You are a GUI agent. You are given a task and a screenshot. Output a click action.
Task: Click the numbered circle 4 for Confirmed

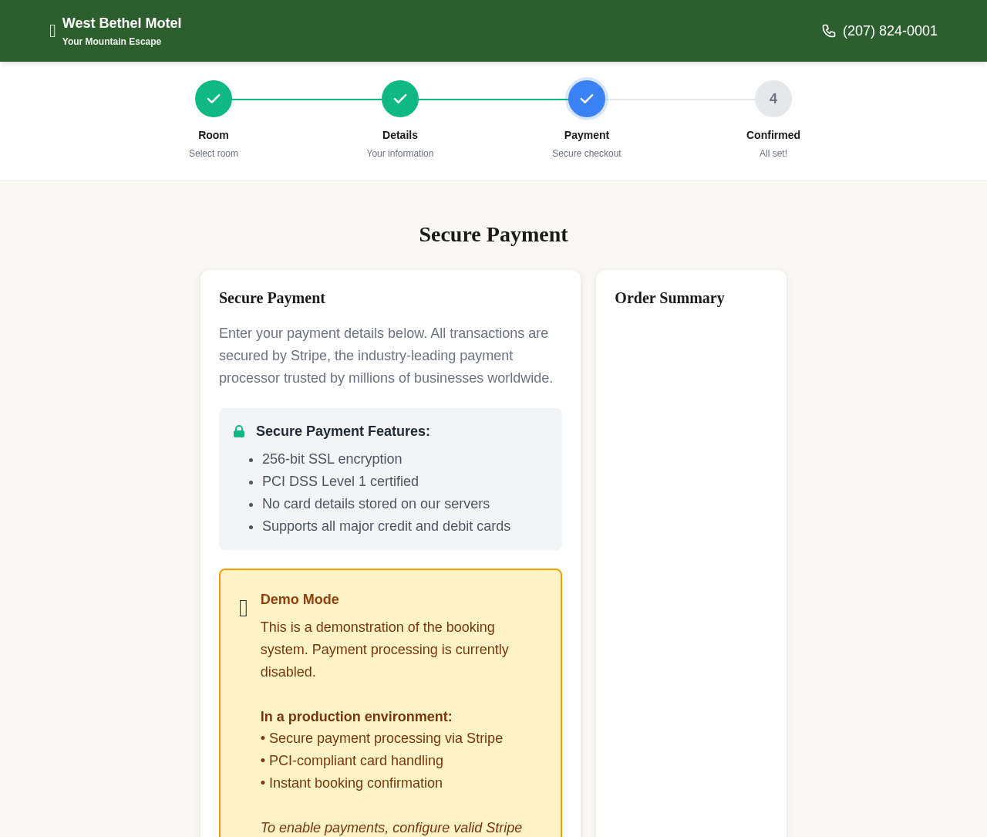[773, 98]
